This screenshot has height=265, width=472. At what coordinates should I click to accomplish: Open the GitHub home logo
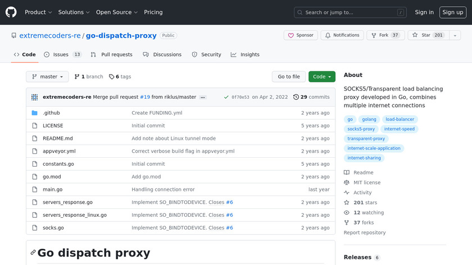pyautogui.click(x=11, y=12)
